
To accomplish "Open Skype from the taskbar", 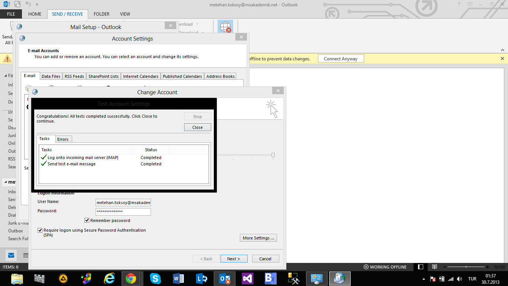I will (x=155, y=279).
